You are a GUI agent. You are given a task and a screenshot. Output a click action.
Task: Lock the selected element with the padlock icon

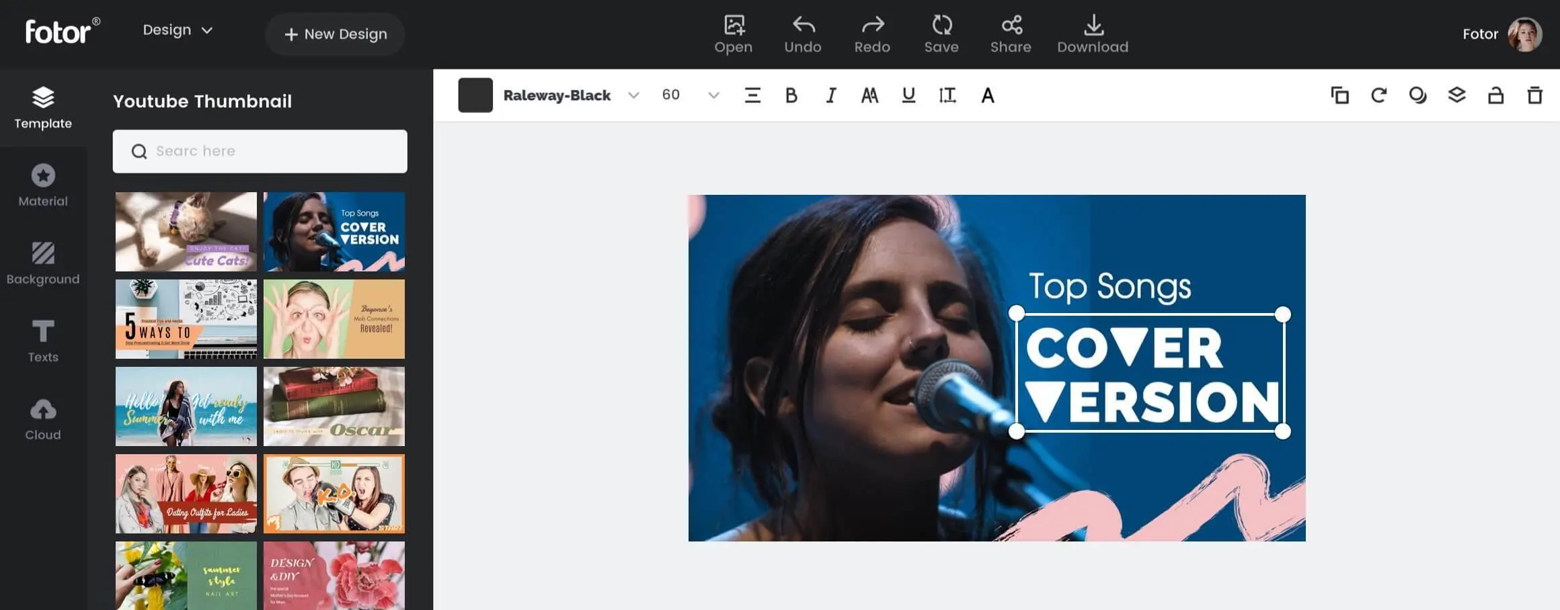click(1495, 95)
